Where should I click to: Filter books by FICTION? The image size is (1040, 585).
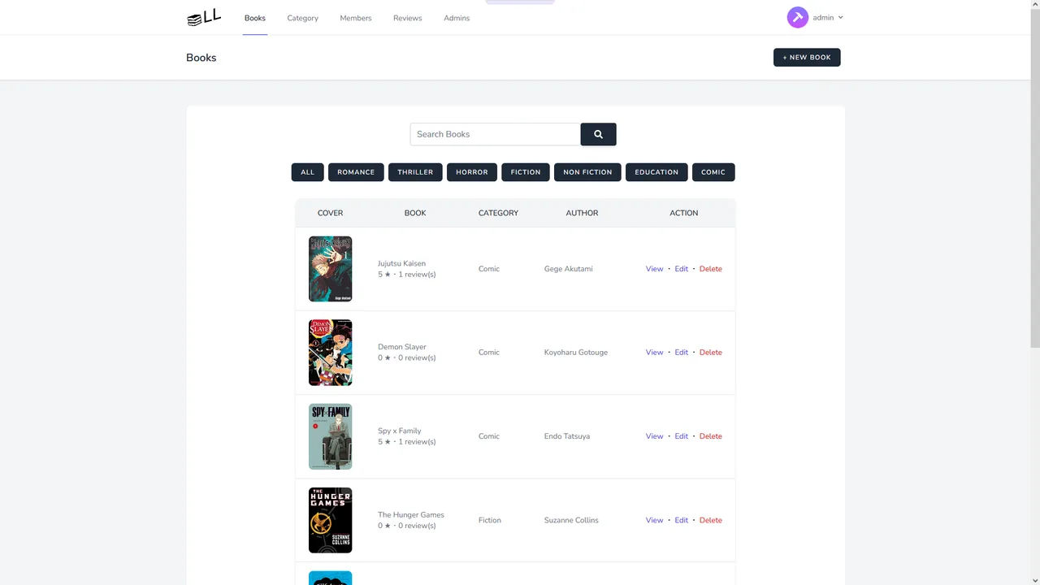(x=526, y=172)
